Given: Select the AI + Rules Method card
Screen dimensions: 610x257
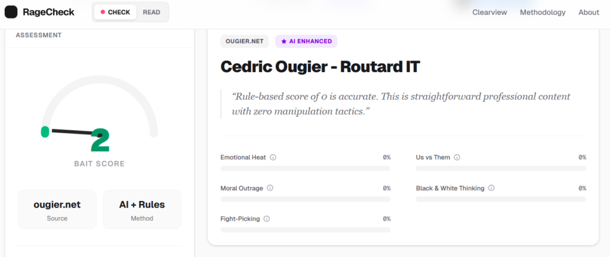Looking at the screenshot, I should (142, 209).
